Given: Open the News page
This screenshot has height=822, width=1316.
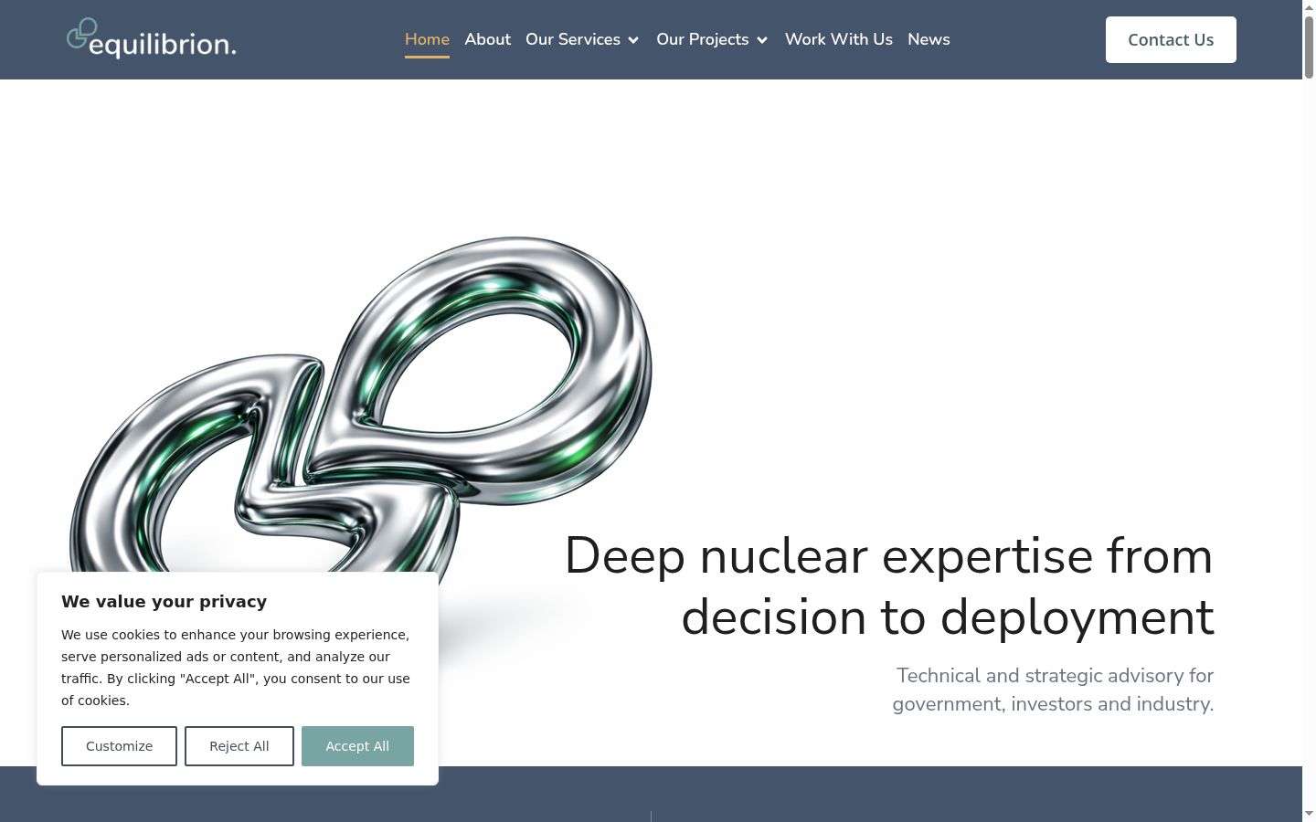Looking at the screenshot, I should [929, 39].
